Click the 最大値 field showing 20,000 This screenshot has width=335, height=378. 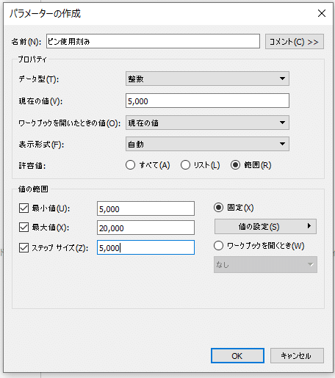145,228
